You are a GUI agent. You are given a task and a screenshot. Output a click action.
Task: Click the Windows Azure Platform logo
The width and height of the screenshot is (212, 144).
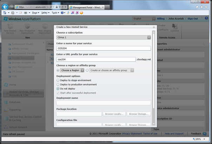[x=22, y=19]
